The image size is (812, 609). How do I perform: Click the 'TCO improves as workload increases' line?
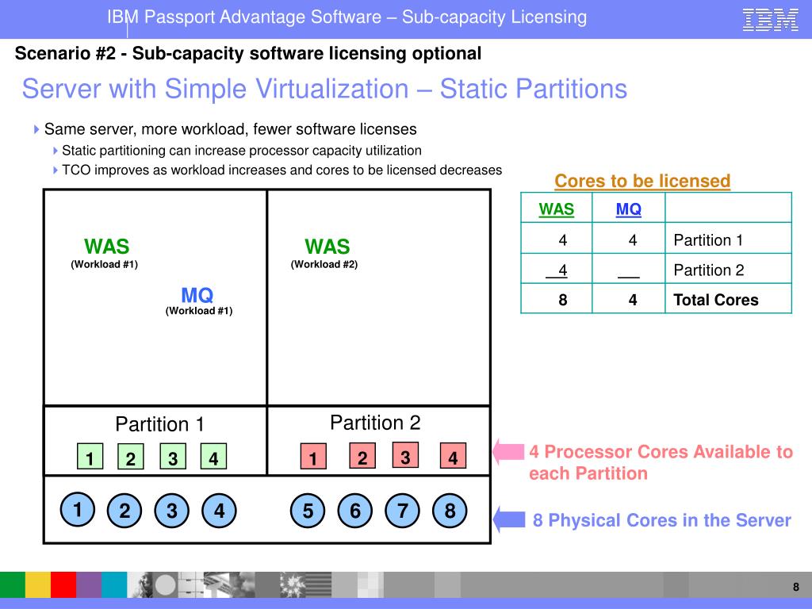pos(282,170)
